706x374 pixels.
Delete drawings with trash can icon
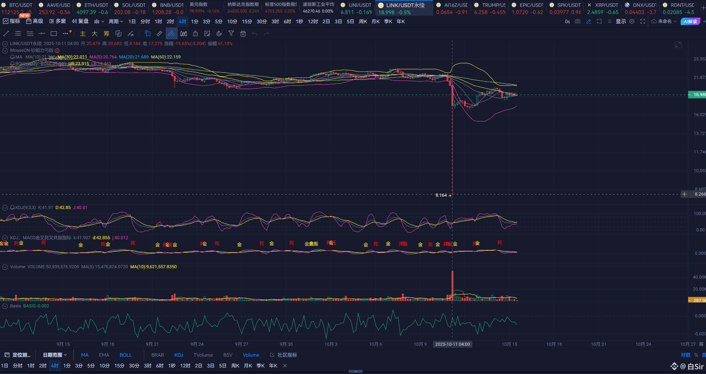(243, 34)
